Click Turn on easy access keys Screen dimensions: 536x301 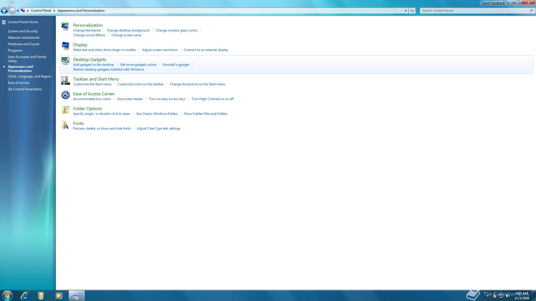[167, 99]
